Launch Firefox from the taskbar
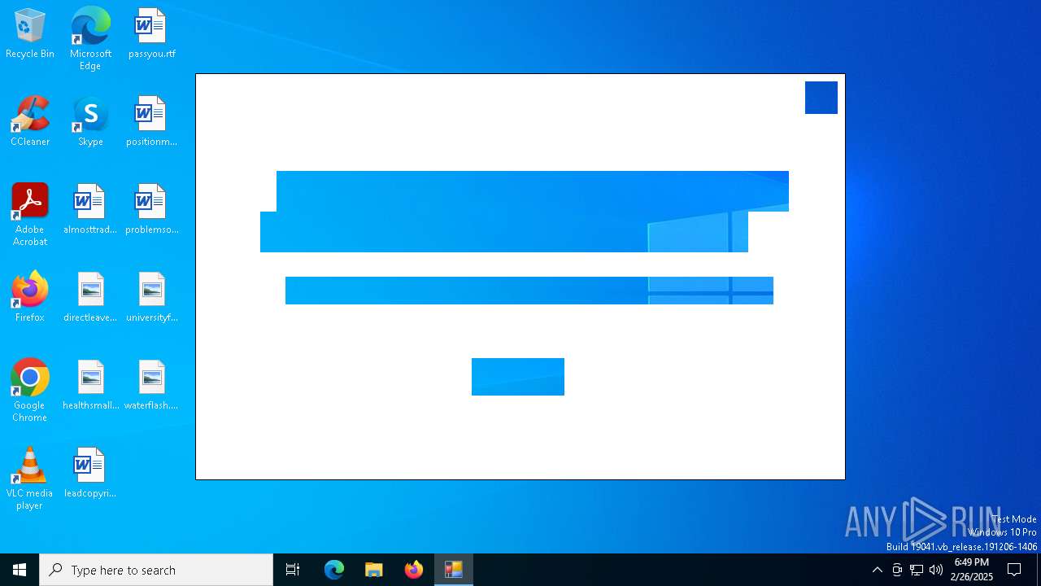 (414, 570)
